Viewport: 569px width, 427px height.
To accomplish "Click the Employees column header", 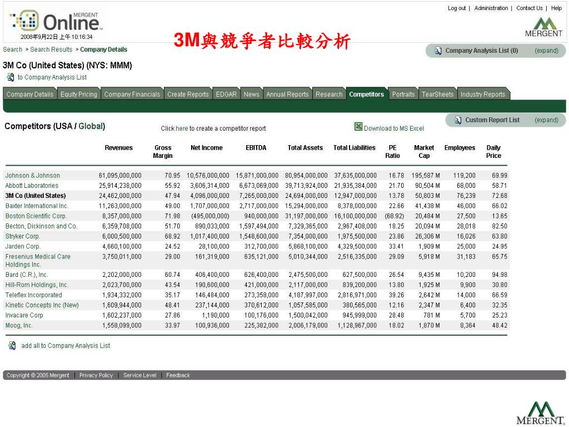I will pos(460,148).
